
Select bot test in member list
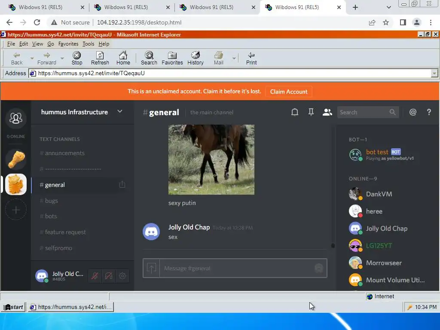coord(387,155)
